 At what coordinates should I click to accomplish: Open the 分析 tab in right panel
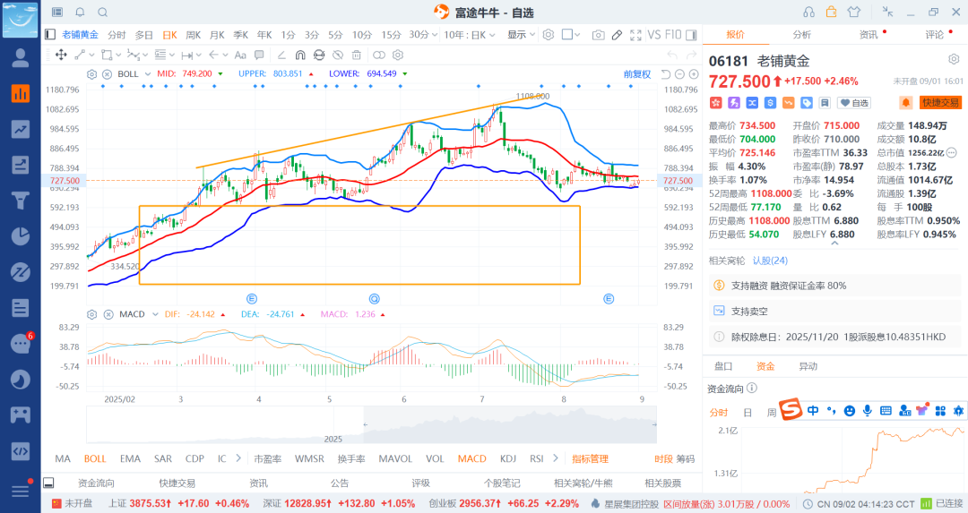click(802, 35)
